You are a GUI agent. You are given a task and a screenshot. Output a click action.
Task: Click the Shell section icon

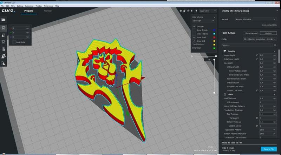pyautogui.click(x=225, y=94)
